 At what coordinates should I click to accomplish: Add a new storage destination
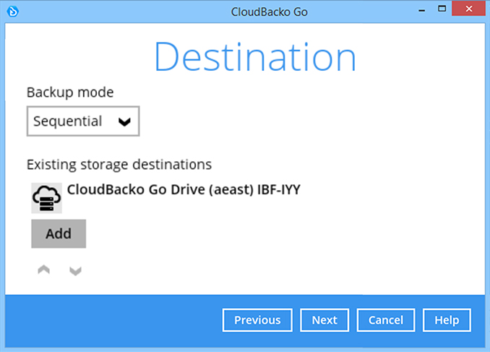59,233
